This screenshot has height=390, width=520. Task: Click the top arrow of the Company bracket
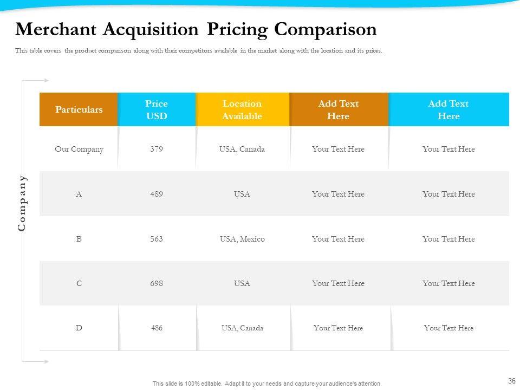tap(47, 80)
